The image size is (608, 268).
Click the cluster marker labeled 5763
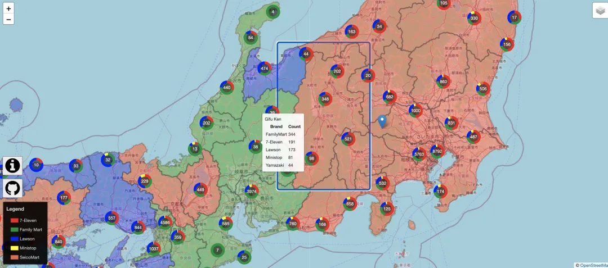tap(419, 154)
